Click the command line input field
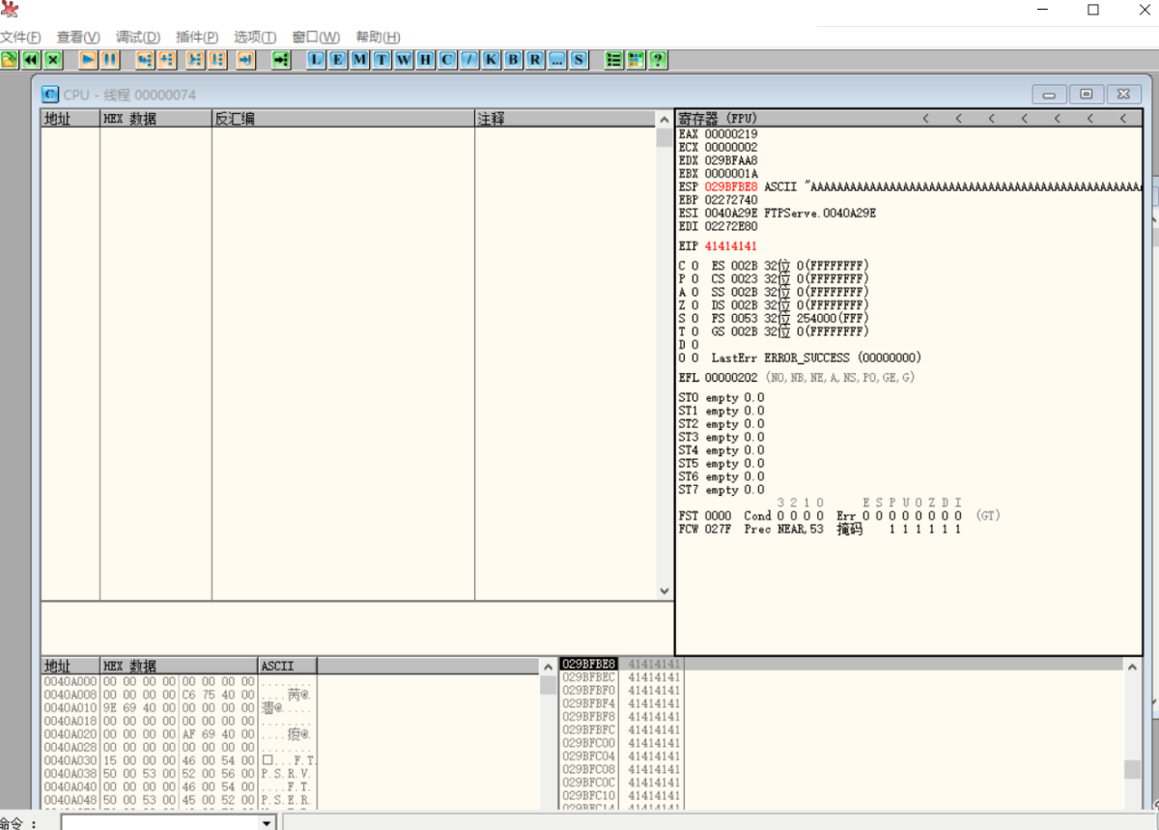The image size is (1159, 830). click(160, 823)
